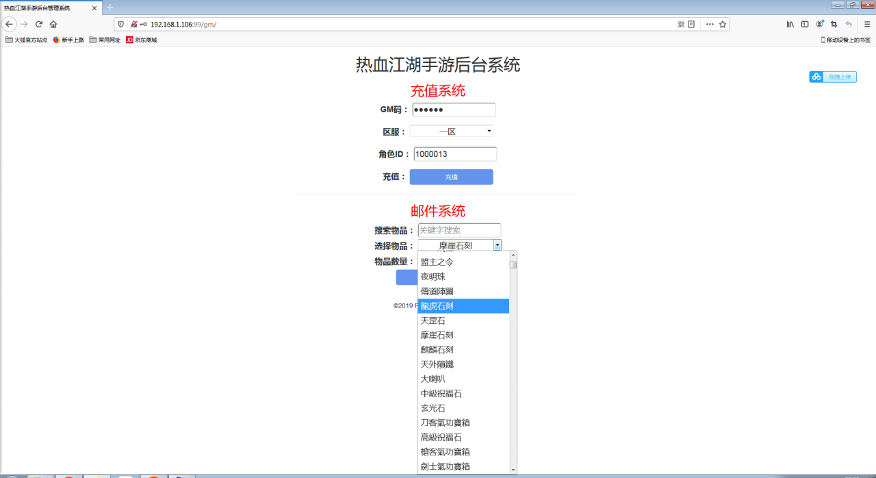Select the screenshot crop extension icon
Screen dimensions: 876x478
tap(835, 24)
